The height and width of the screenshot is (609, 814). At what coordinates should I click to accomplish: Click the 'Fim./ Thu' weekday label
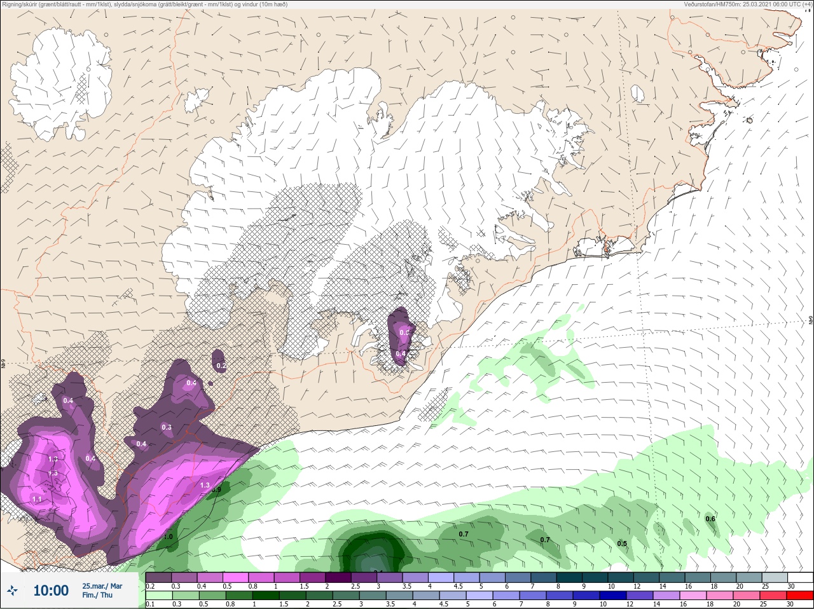point(97,595)
